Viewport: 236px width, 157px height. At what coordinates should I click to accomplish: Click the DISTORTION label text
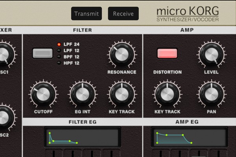click(168, 72)
